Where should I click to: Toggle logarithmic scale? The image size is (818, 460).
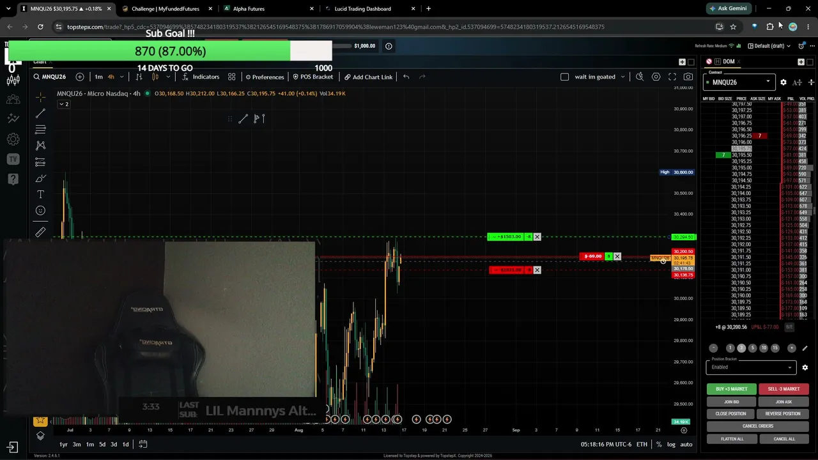tap(671, 444)
